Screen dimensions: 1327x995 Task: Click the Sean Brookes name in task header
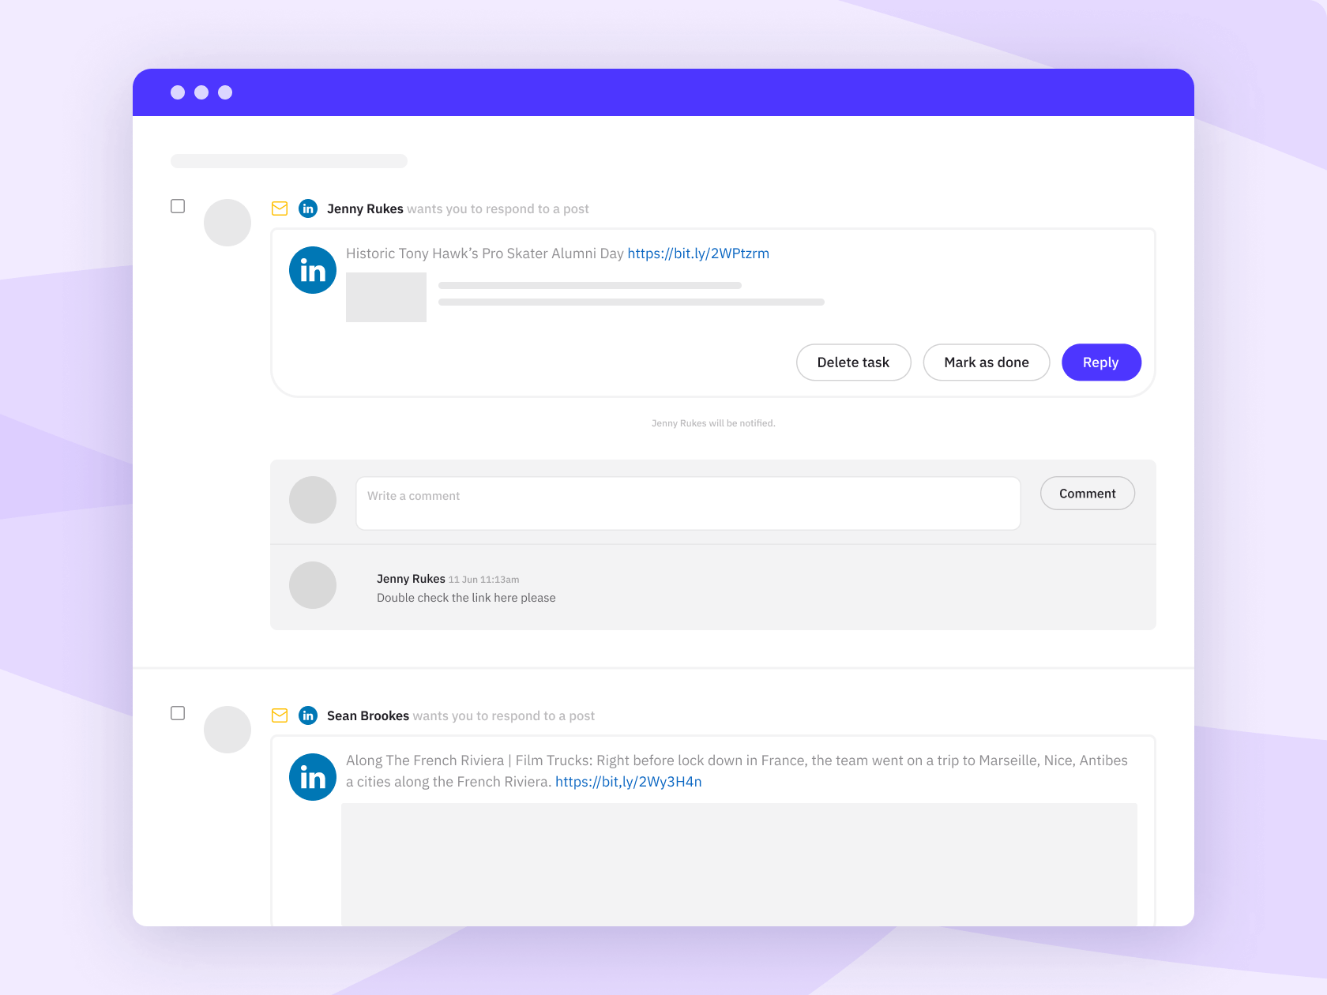point(368,715)
